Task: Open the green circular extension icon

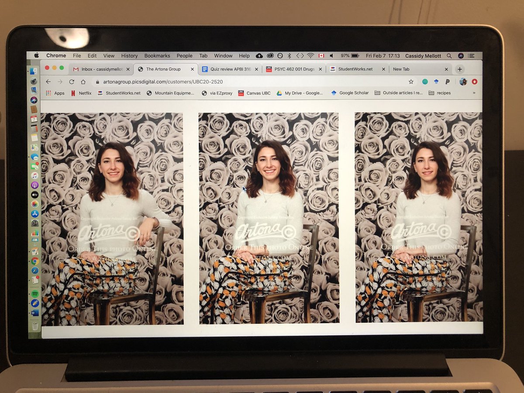Action: pos(424,82)
